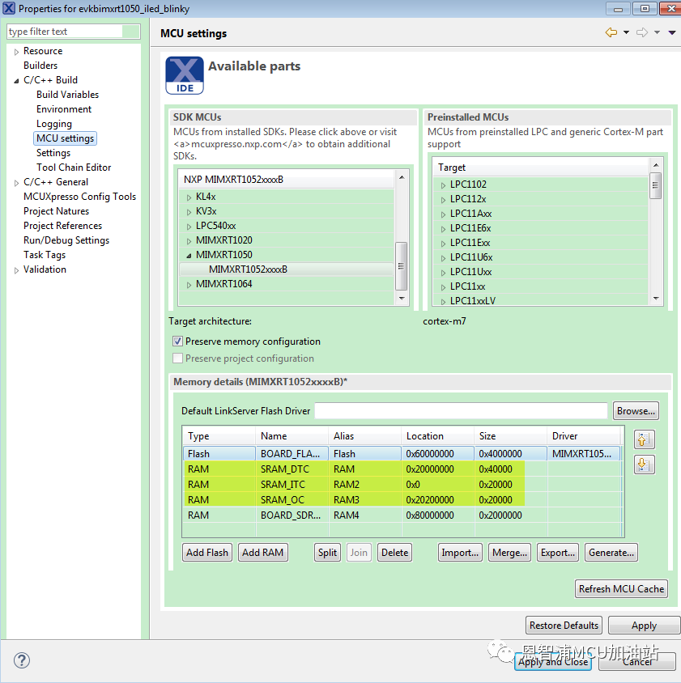This screenshot has height=683, width=681.
Task: Click the Split button
Action: 327,553
